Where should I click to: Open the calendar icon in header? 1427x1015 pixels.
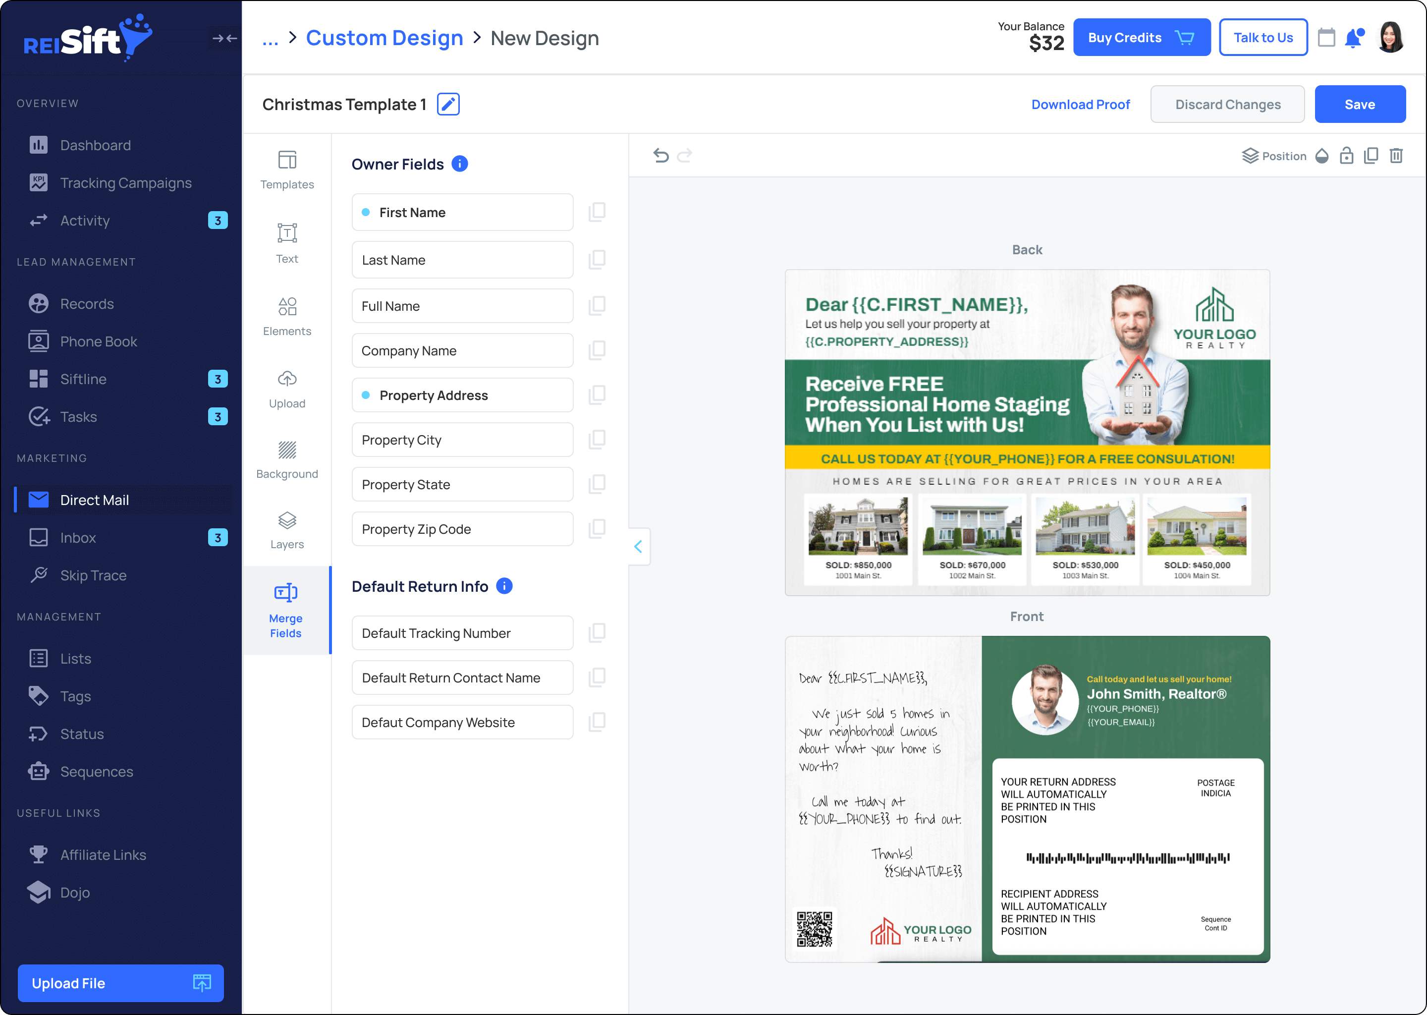(1326, 38)
